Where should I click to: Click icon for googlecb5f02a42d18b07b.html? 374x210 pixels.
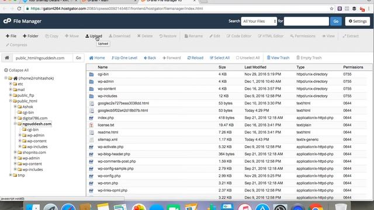(x=91, y=111)
